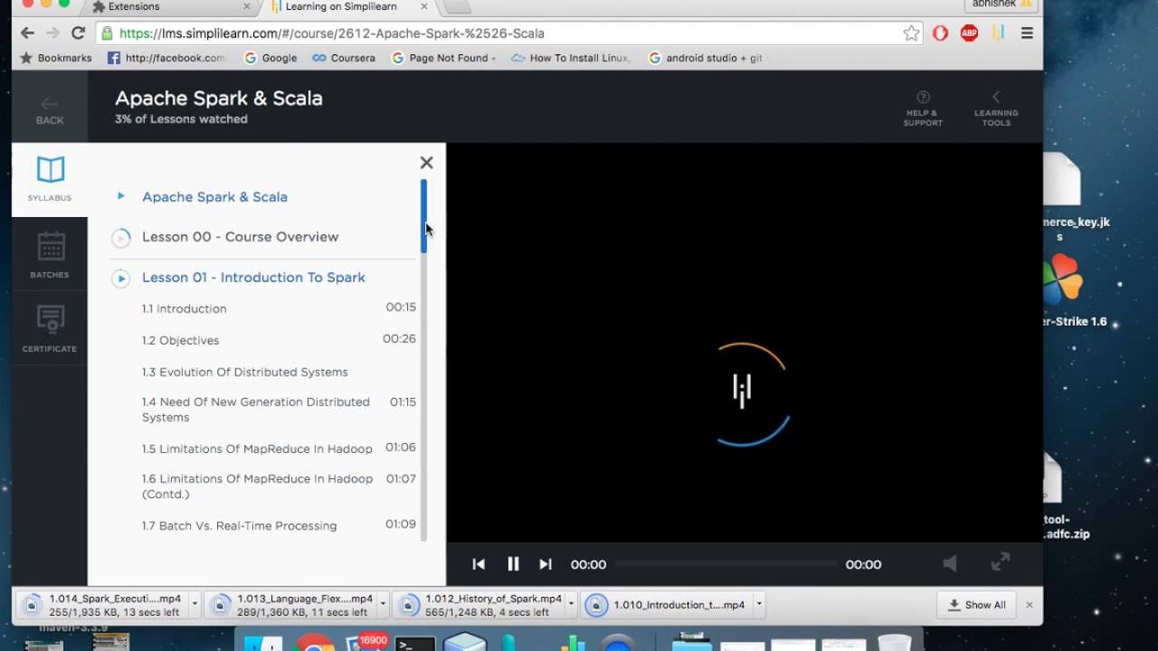Screen dimensions: 1158x651
Task: Open 1.7 Batch Vs. Real-Time Processing
Action: click(239, 525)
